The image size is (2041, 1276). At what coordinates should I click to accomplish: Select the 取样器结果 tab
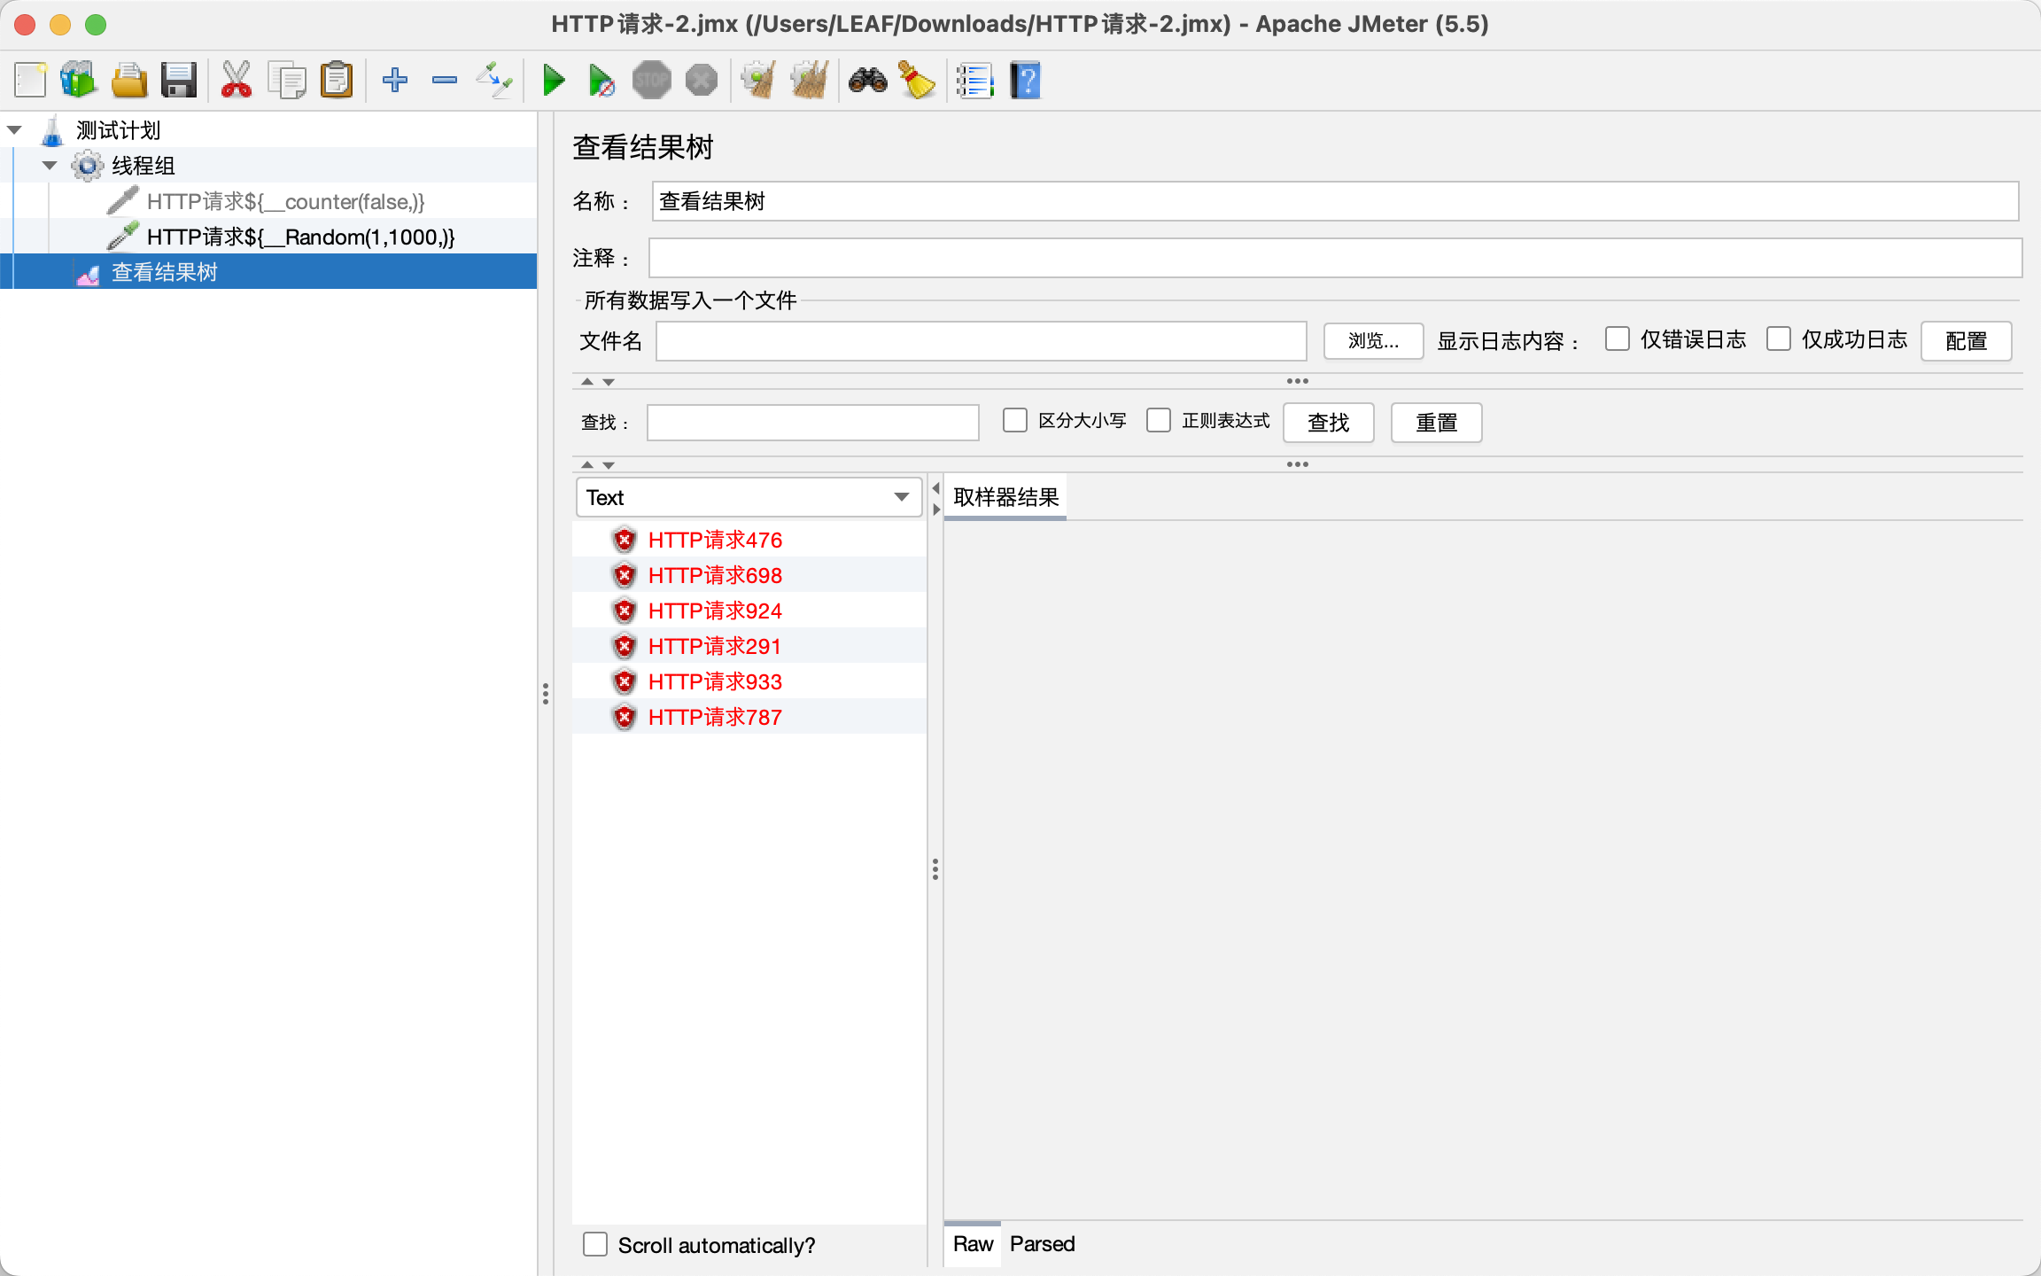(x=1005, y=497)
